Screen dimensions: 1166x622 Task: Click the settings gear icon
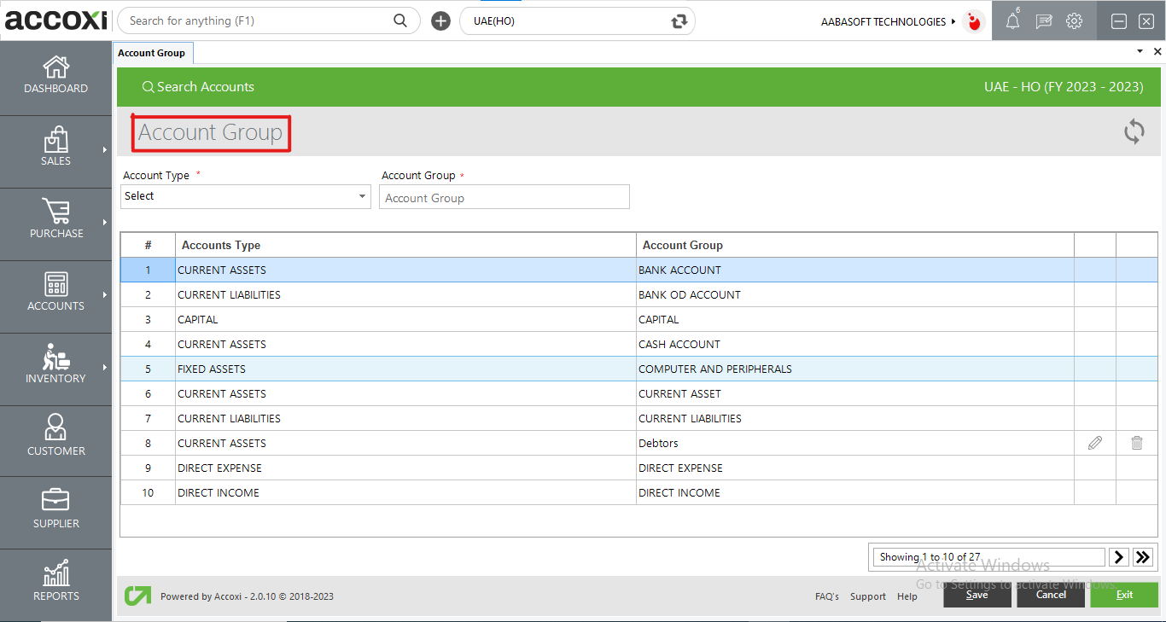[1074, 20]
